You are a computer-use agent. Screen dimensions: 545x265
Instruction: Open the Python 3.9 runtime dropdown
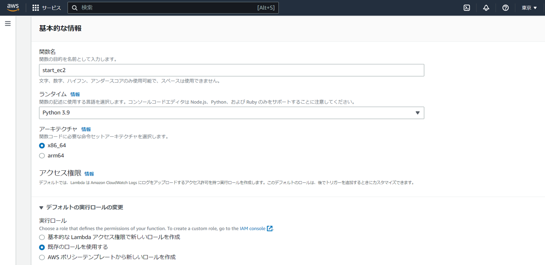point(231,113)
